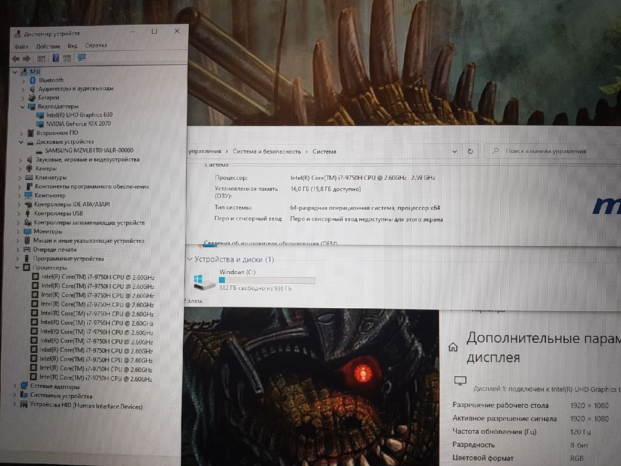Click the Поиск в панели управления search field

pyautogui.click(x=552, y=151)
